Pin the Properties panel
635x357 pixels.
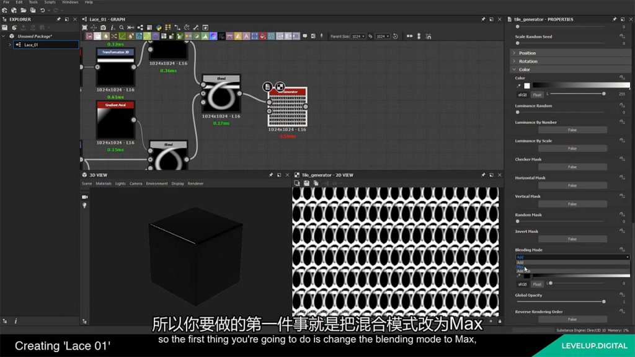615,19
